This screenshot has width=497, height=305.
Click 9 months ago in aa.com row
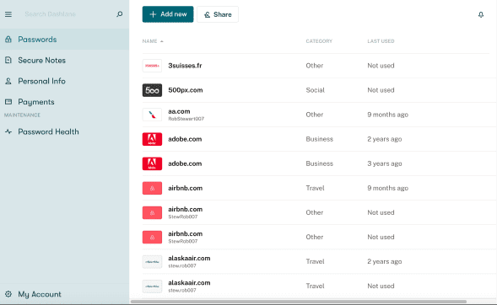tap(387, 115)
